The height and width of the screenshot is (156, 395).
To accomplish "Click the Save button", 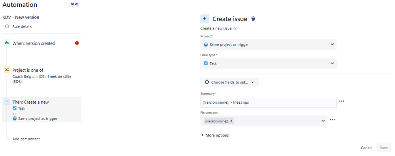I will click(384, 148).
